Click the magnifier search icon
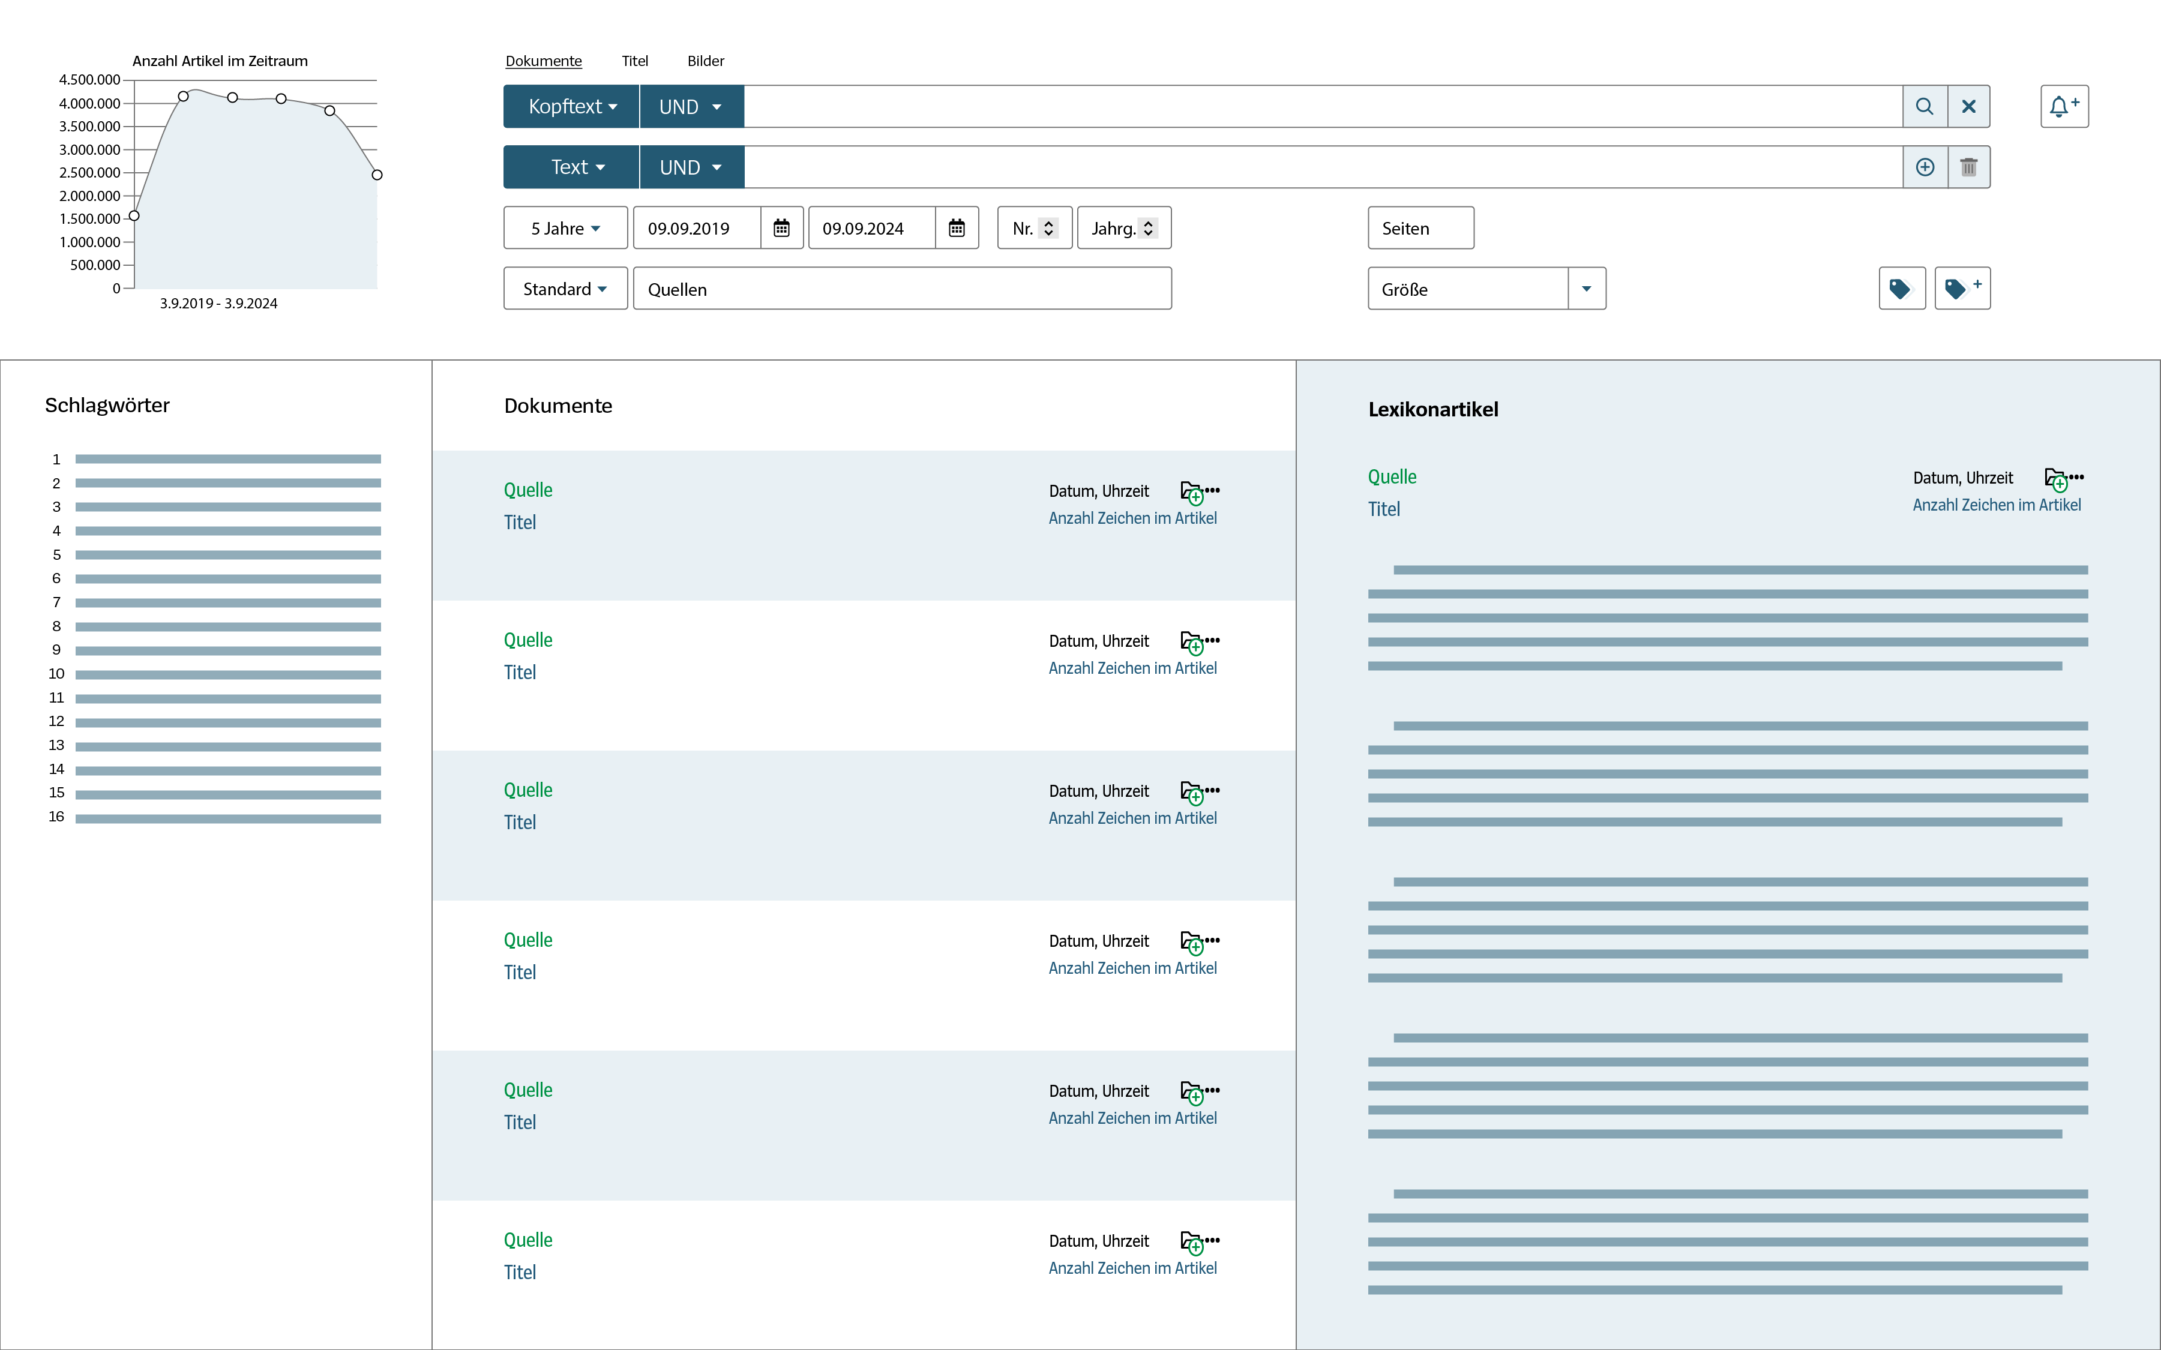The image size is (2161, 1350). tap(1925, 106)
